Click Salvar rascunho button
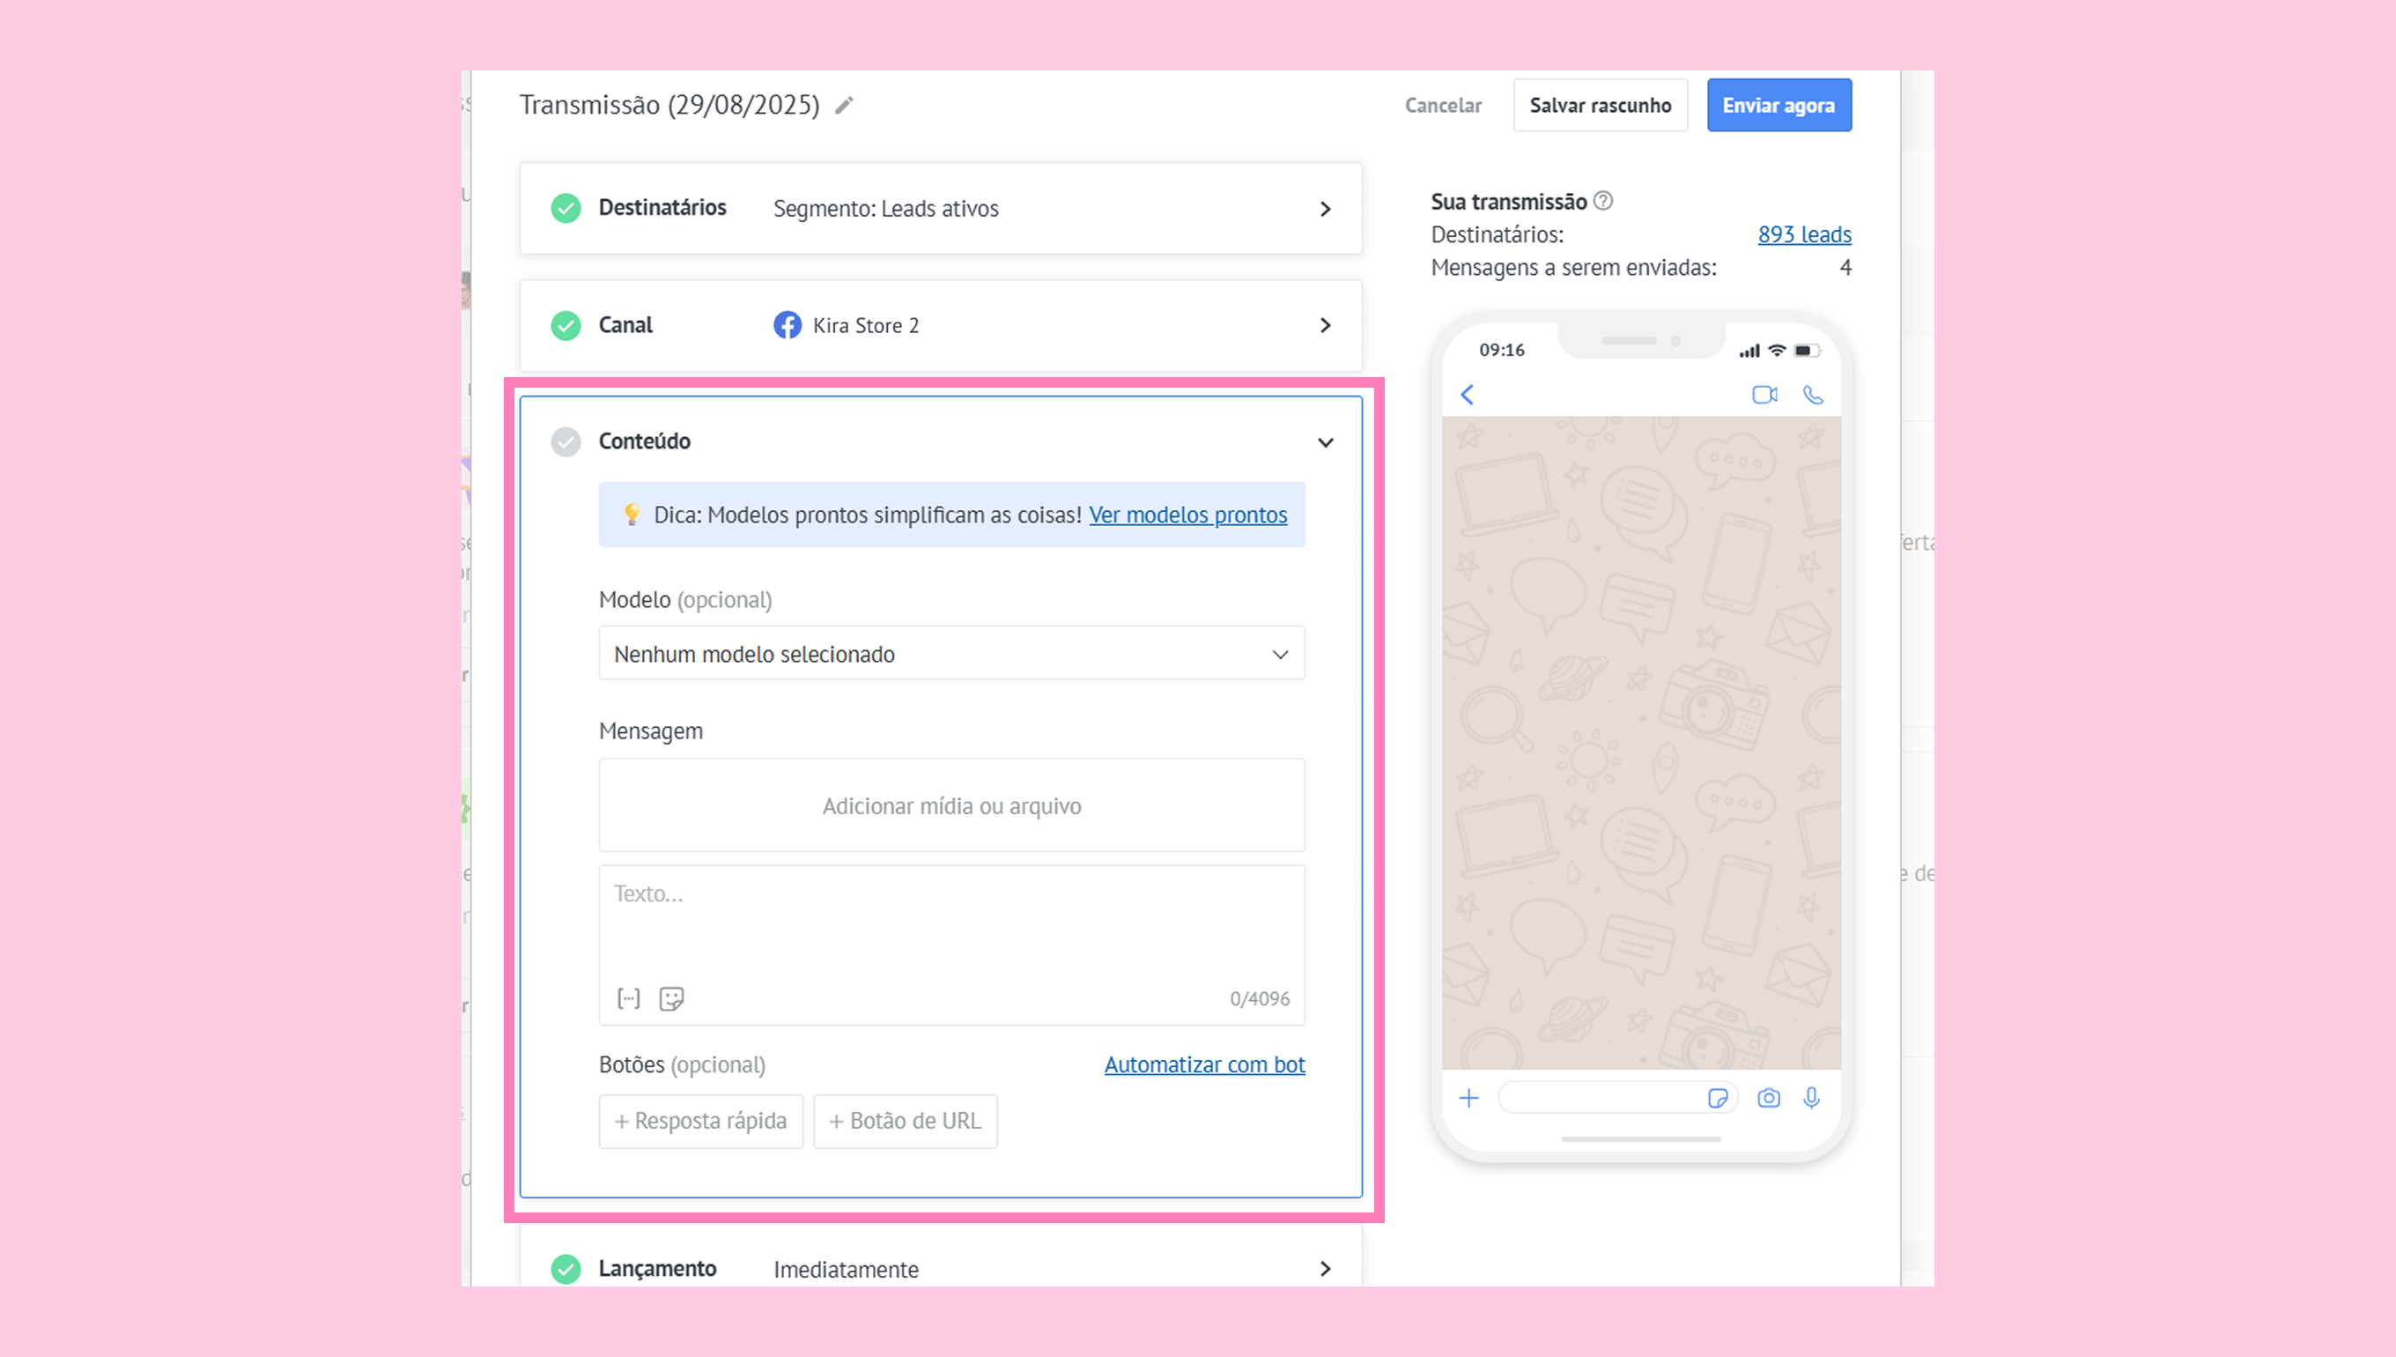This screenshot has width=2396, height=1357. [1600, 106]
